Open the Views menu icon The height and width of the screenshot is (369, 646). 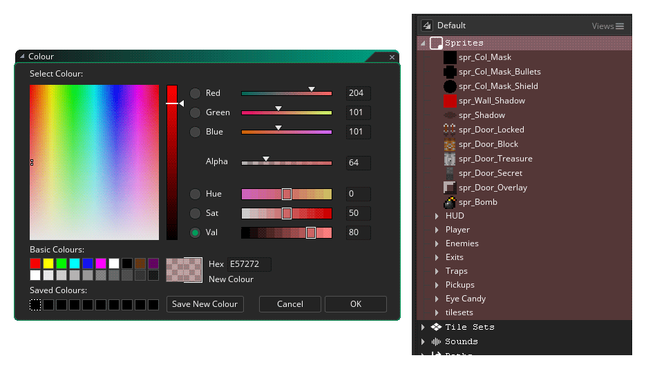pos(619,26)
